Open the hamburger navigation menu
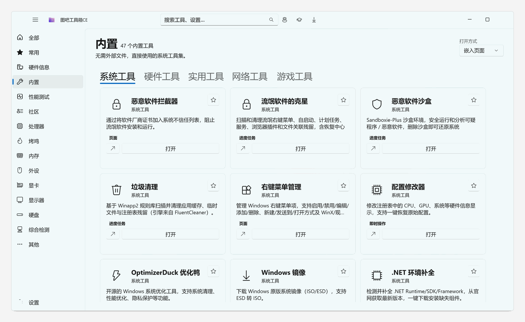 [35, 20]
